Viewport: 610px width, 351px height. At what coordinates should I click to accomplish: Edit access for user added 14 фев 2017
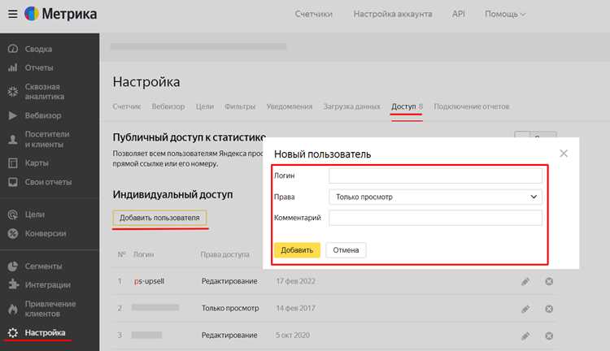[525, 309]
